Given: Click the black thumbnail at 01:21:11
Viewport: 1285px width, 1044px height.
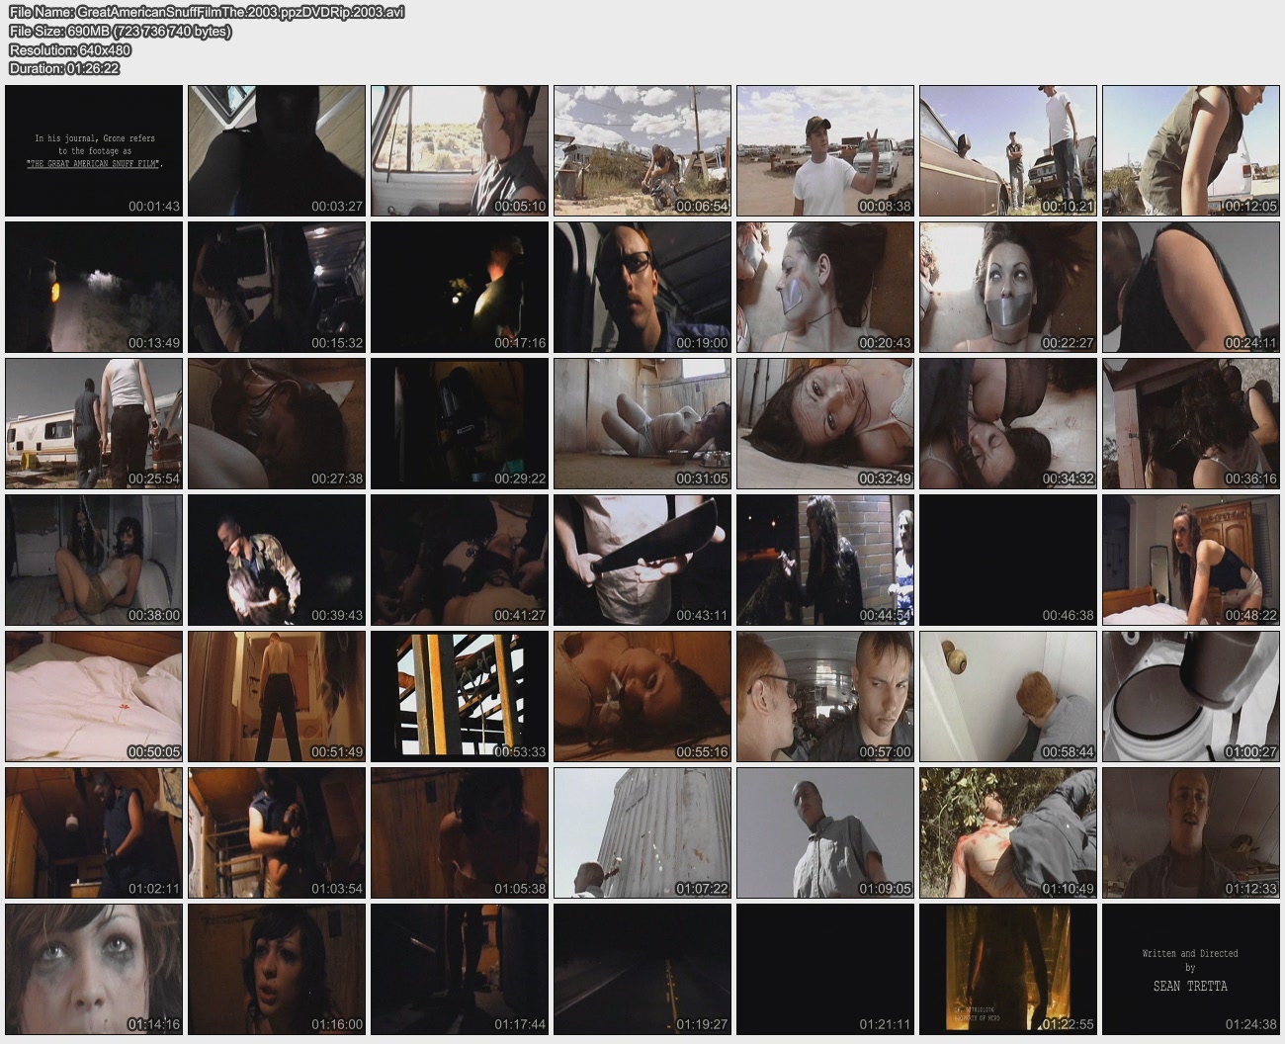Looking at the screenshot, I should pos(825,970).
